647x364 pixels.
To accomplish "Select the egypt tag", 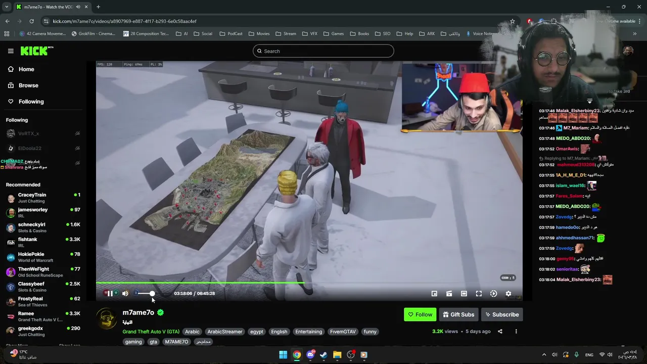I will click(x=257, y=332).
